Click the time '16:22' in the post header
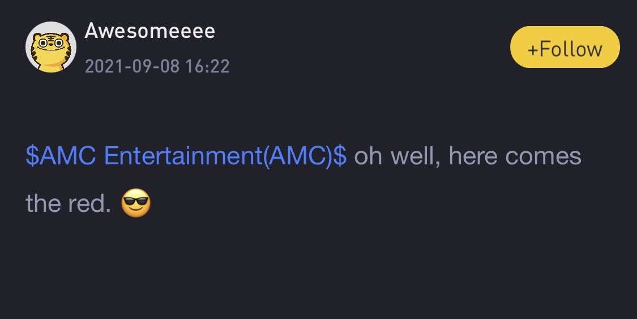The width and height of the screenshot is (637, 319). pos(208,66)
